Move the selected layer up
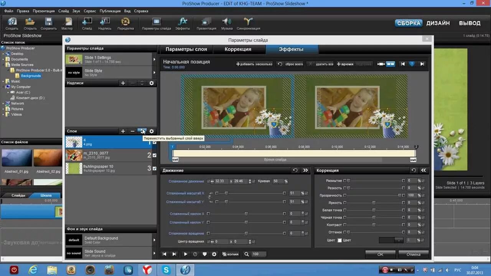This screenshot has height=276, width=491. click(142, 130)
